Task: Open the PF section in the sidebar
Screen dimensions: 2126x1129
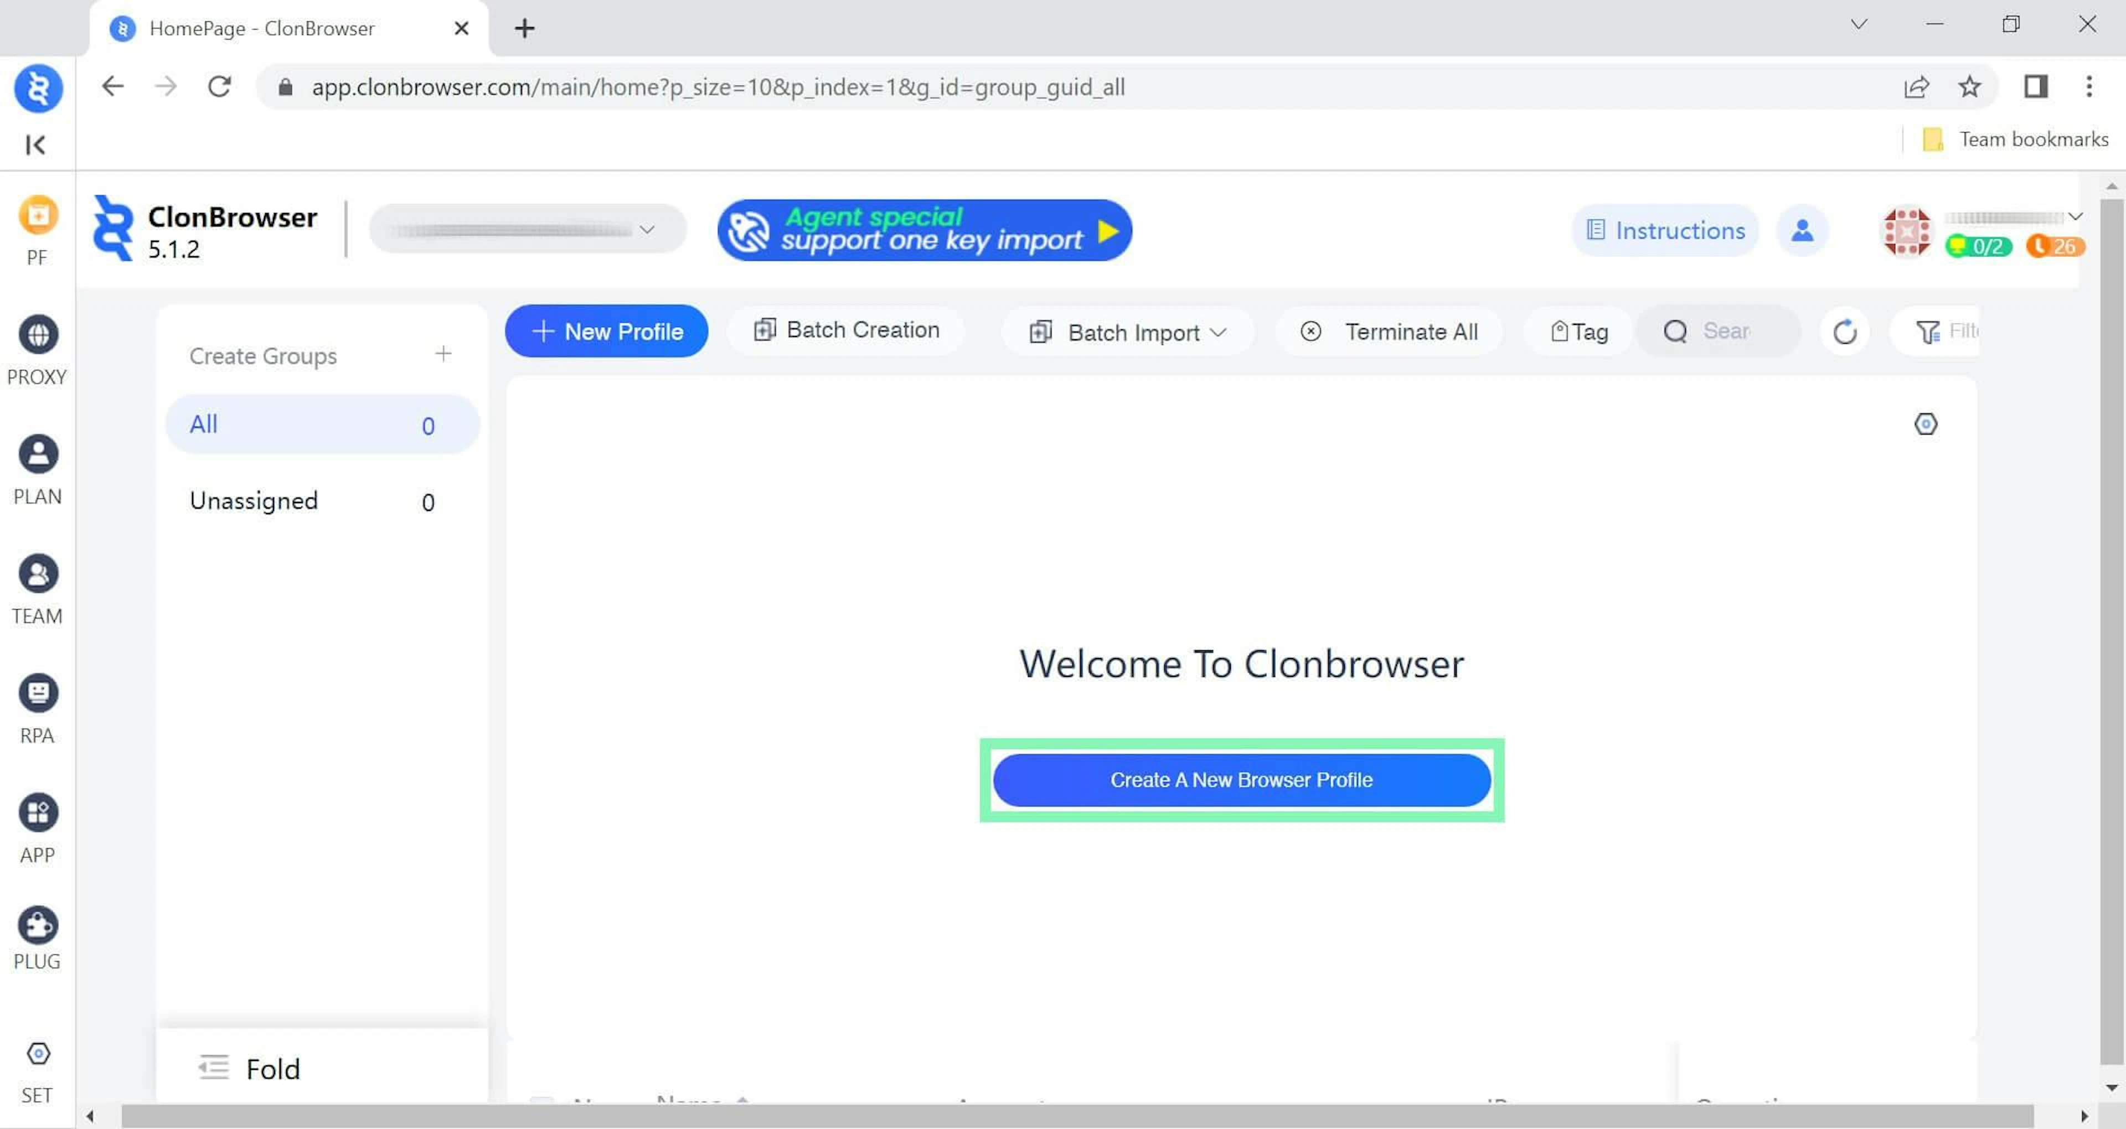Action: pyautogui.click(x=37, y=230)
